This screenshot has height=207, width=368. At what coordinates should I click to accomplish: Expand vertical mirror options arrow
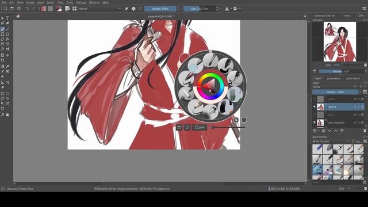click(x=240, y=9)
